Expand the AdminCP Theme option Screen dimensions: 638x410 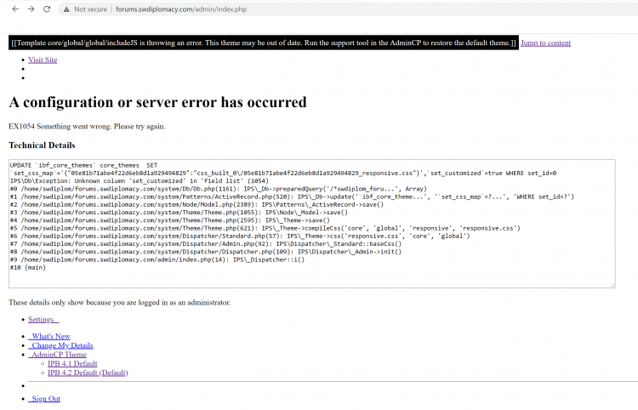point(57,355)
